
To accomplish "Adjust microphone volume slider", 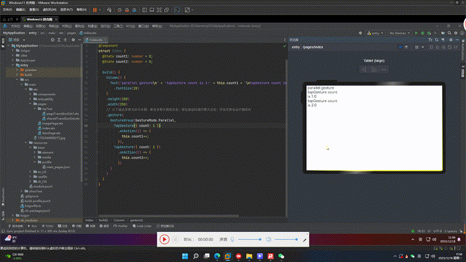I will [x=250, y=239].
